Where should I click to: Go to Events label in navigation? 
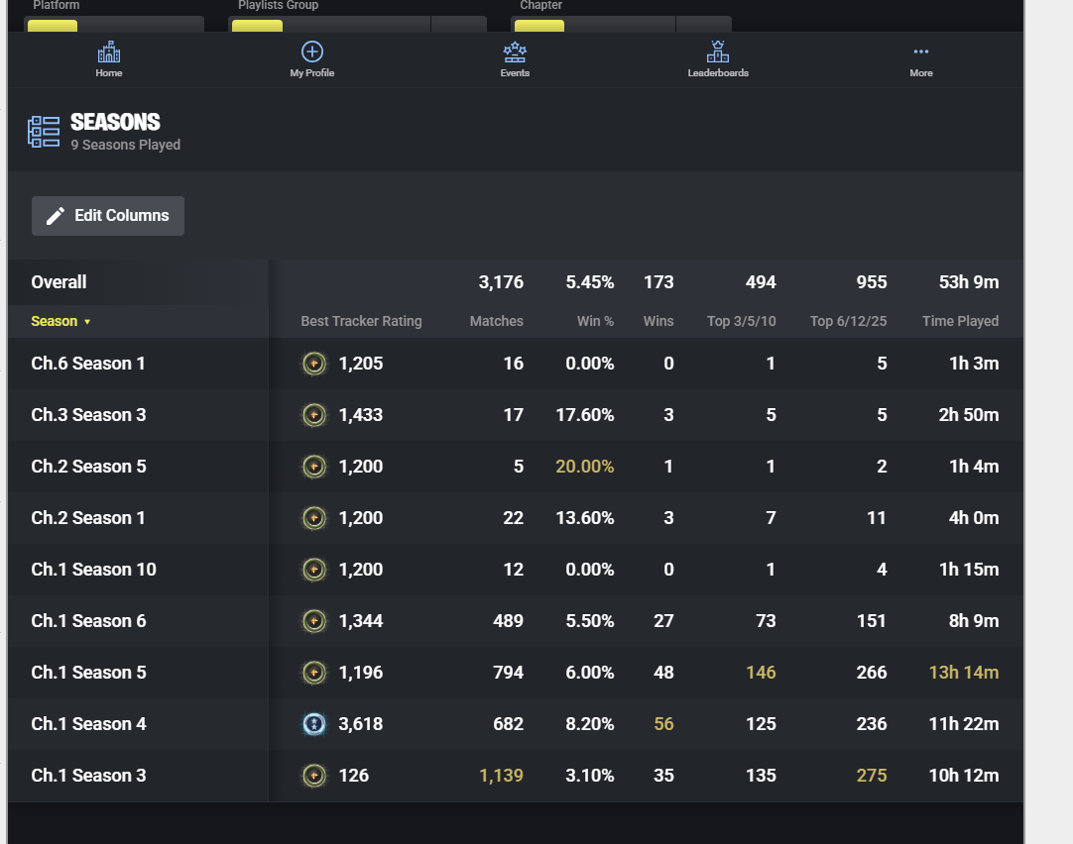(515, 73)
